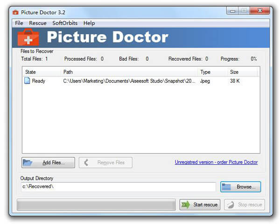
Task: Click the Stop rescue button
Action: coord(245,205)
